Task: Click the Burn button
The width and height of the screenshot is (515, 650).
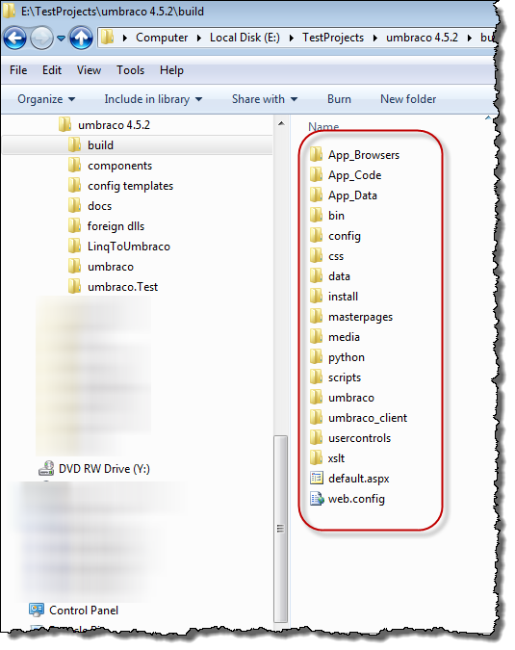Action: (339, 99)
